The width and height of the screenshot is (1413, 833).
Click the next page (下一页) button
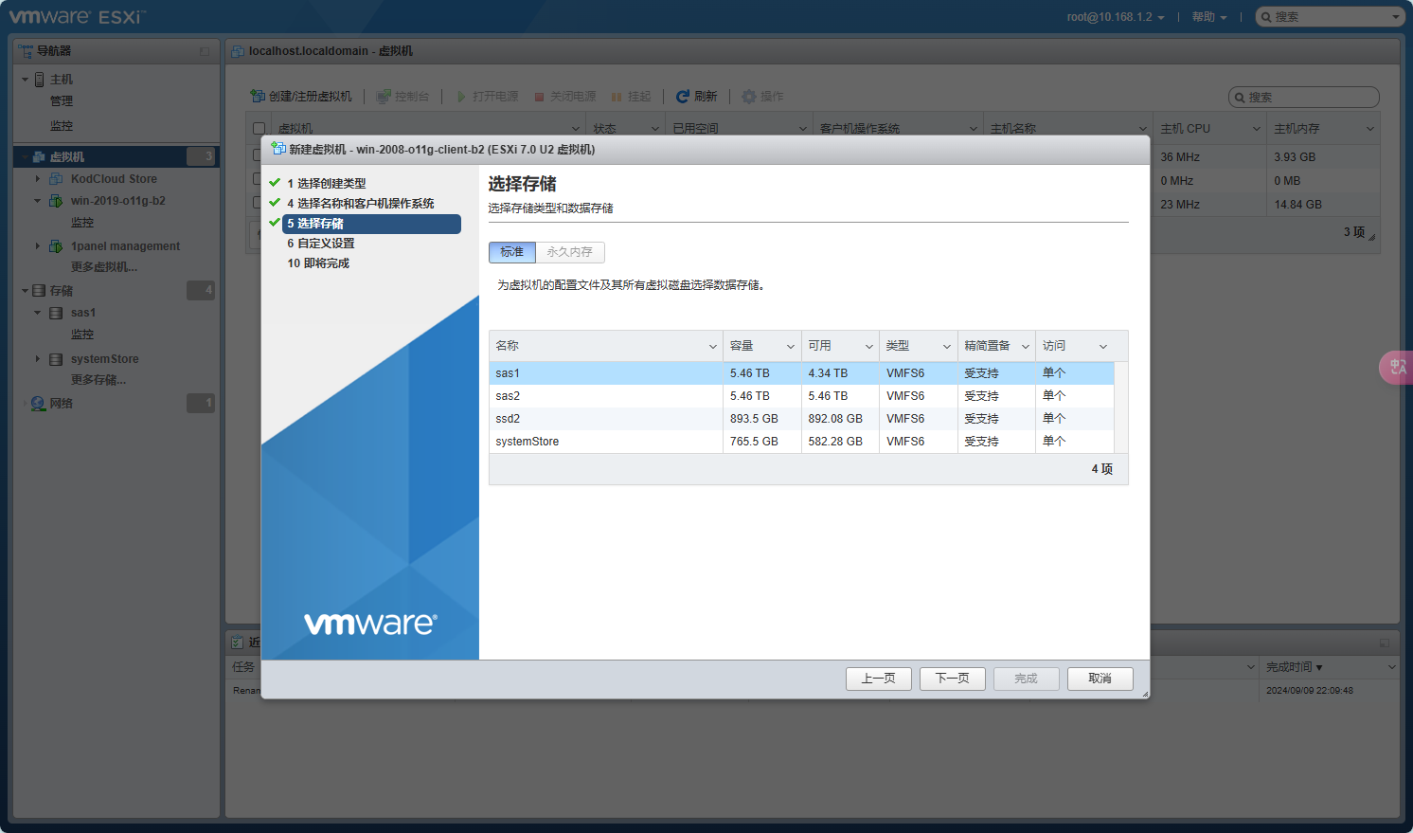click(953, 679)
